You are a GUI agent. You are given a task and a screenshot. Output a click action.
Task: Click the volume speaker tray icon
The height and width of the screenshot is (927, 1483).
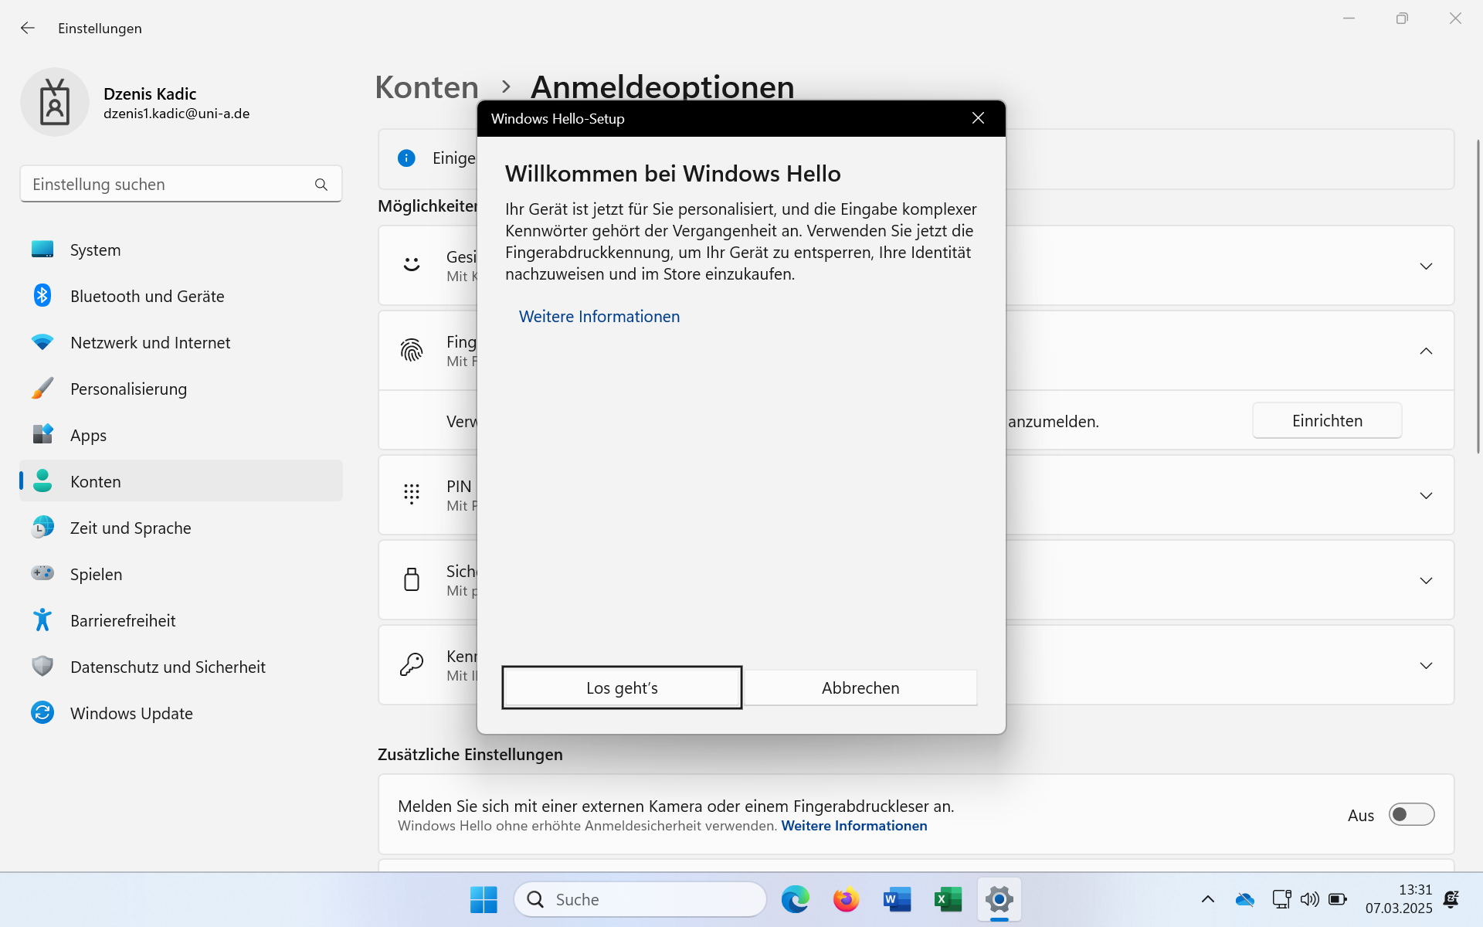1309,899
